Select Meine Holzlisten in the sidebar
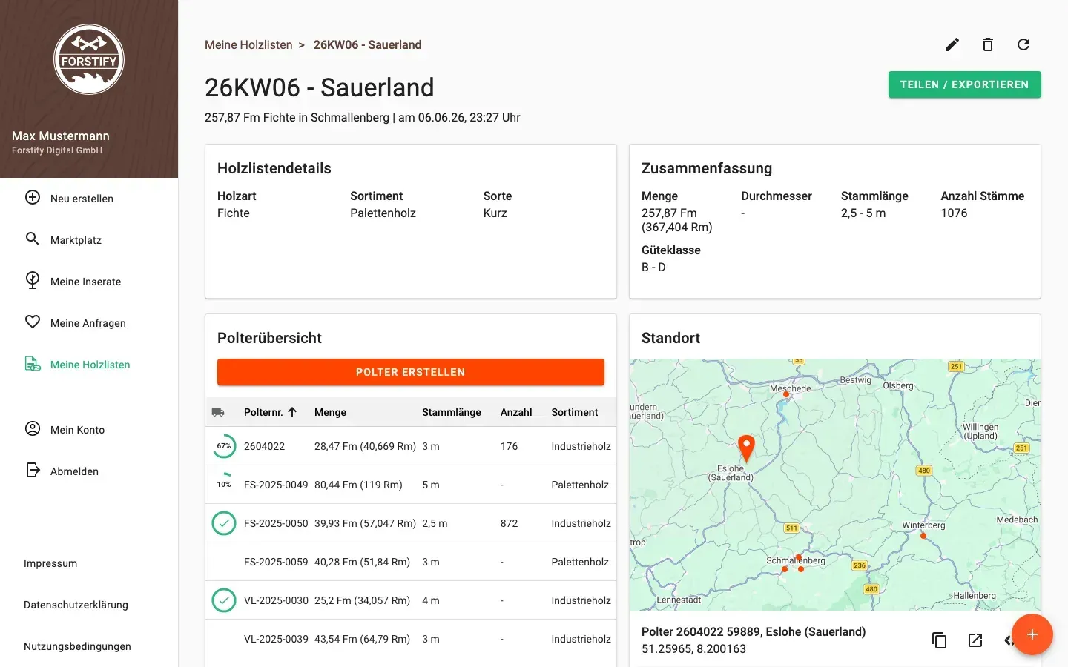The height and width of the screenshot is (667, 1068). 89,365
